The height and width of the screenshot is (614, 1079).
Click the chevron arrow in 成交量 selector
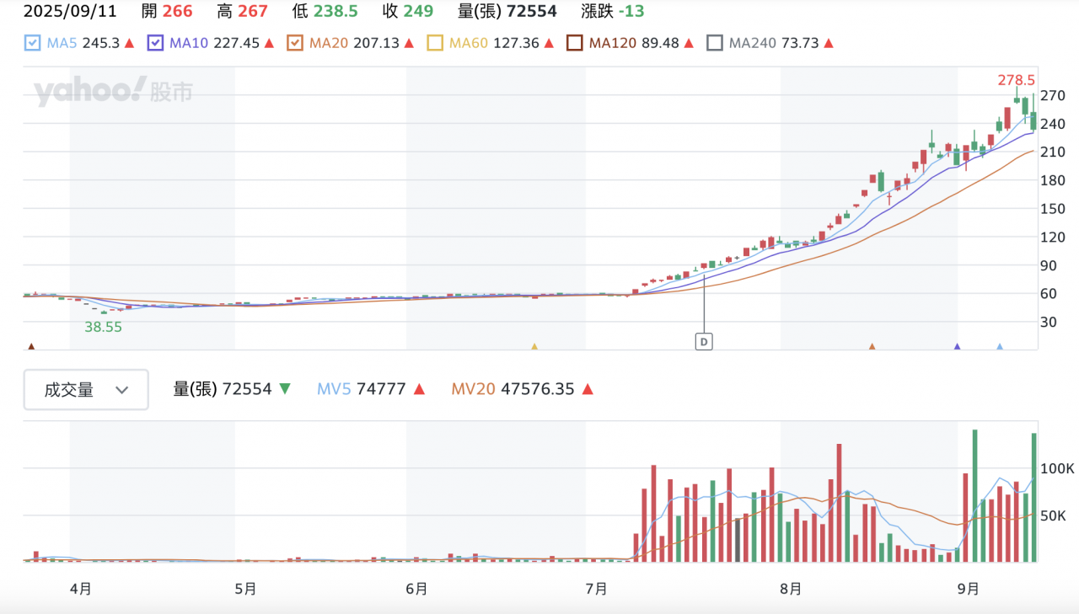coord(121,390)
